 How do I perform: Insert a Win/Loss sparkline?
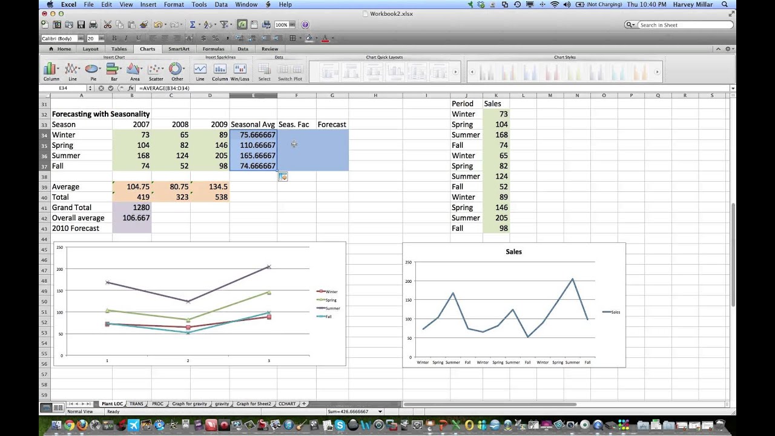tap(240, 71)
